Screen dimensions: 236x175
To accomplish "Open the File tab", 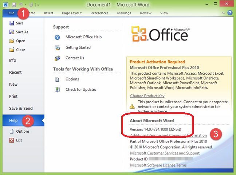I will click(x=11, y=13).
